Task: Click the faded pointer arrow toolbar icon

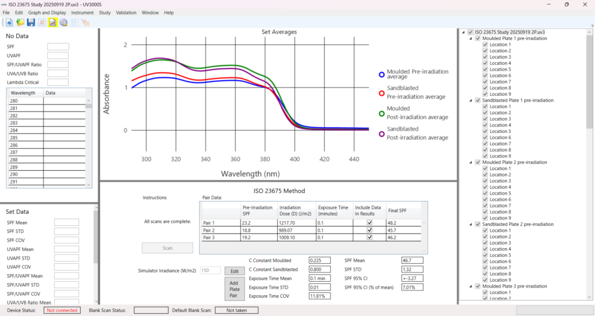Action: click(x=85, y=22)
